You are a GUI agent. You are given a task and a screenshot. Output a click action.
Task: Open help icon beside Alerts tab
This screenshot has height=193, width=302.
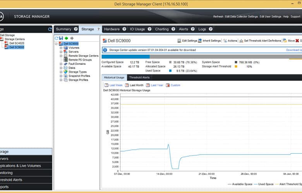(192, 29)
